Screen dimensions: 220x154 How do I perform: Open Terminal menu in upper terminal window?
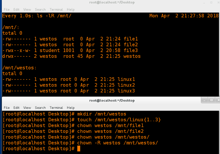[x=56, y=10]
